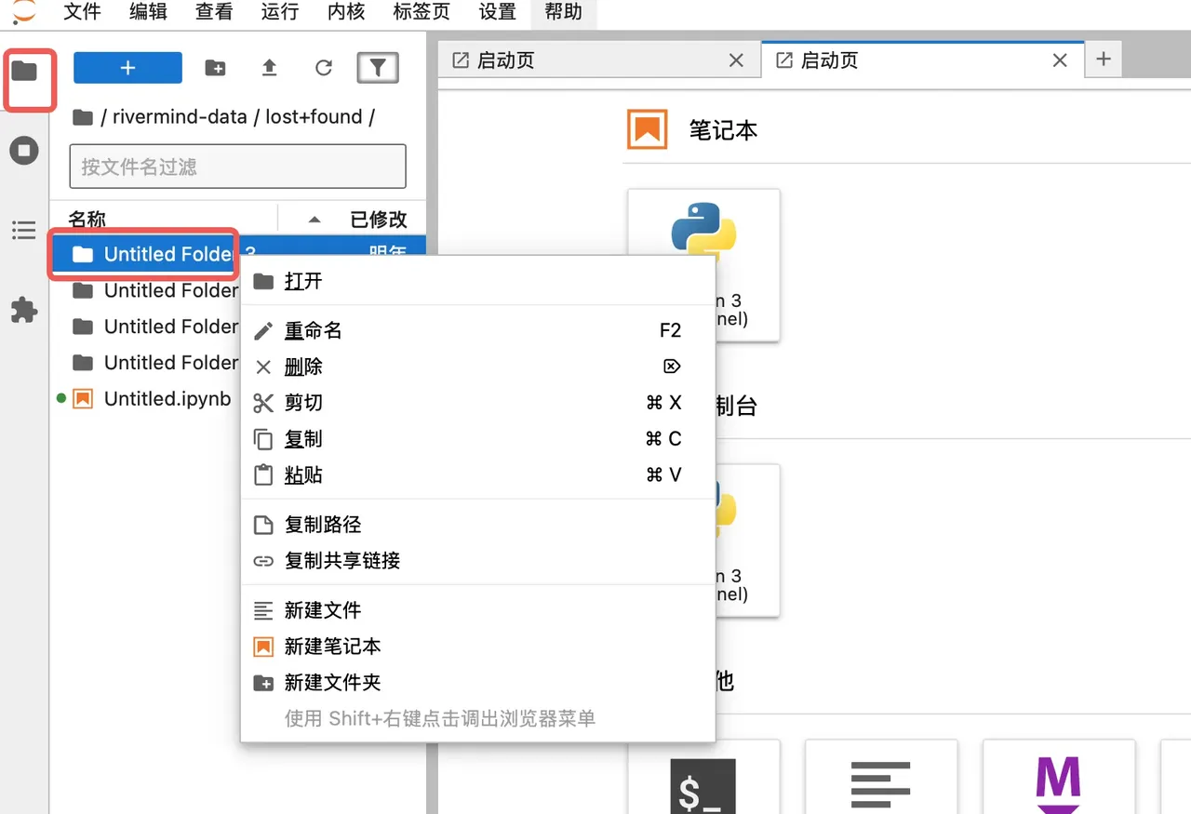The width and height of the screenshot is (1191, 814).
Task: Select 新建笔记本 from context menu
Action: [332, 647]
